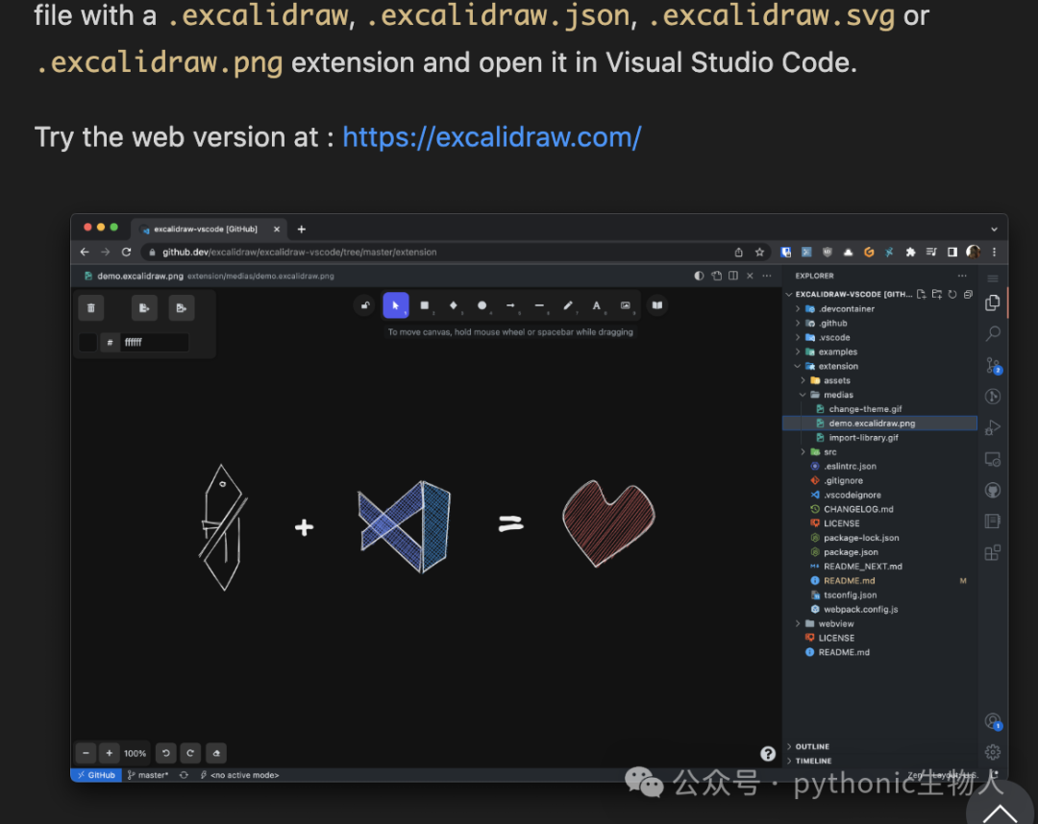Select the Line tool
Image resolution: width=1038 pixels, height=824 pixels.
click(539, 305)
